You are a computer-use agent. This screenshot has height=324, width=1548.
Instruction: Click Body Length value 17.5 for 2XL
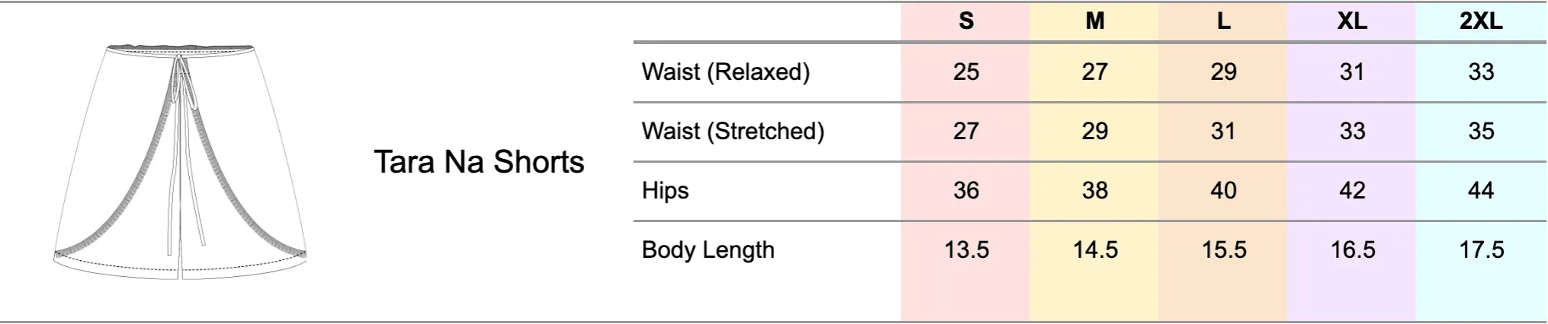[1481, 250]
